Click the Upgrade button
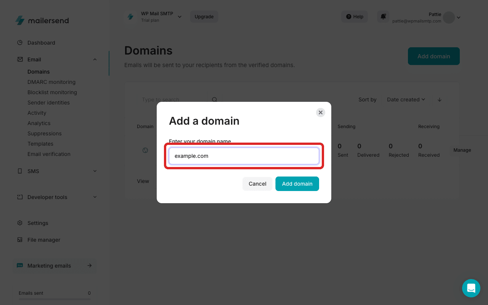 [x=204, y=16]
